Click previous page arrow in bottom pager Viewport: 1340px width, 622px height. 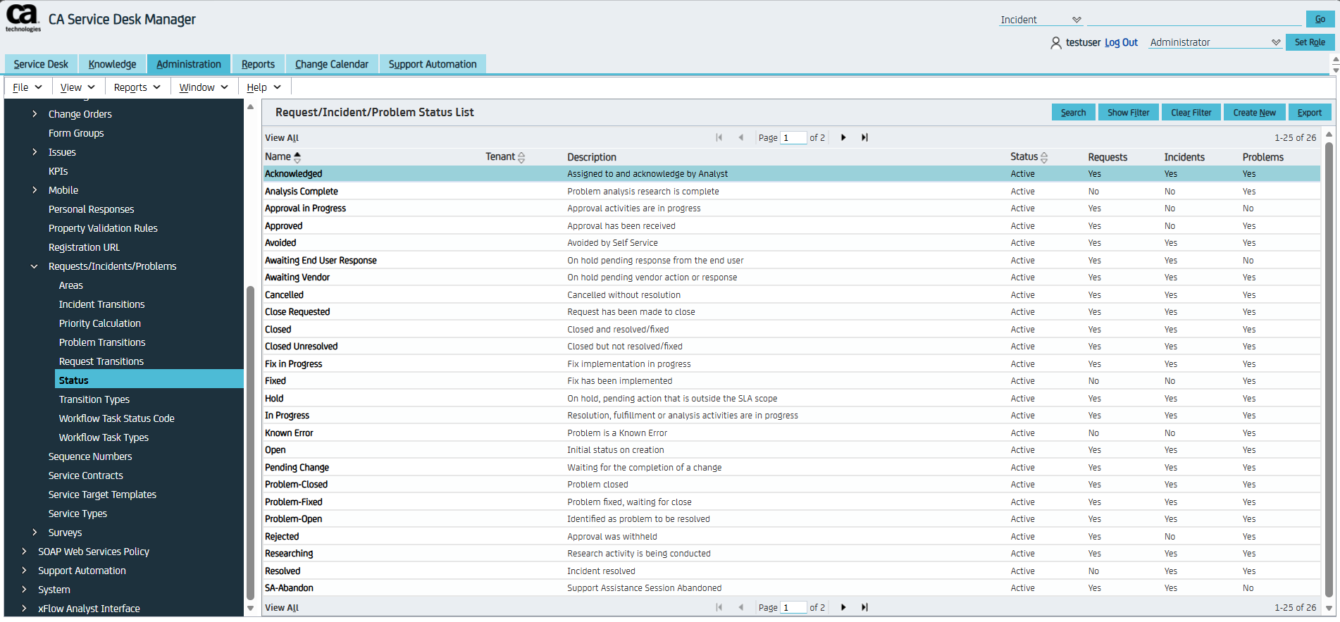(x=740, y=607)
